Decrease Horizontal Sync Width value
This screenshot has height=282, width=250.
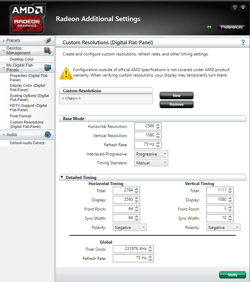(x=137, y=220)
